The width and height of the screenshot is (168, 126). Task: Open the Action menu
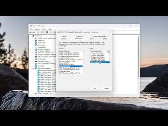pyautogui.click(x=37, y=29)
